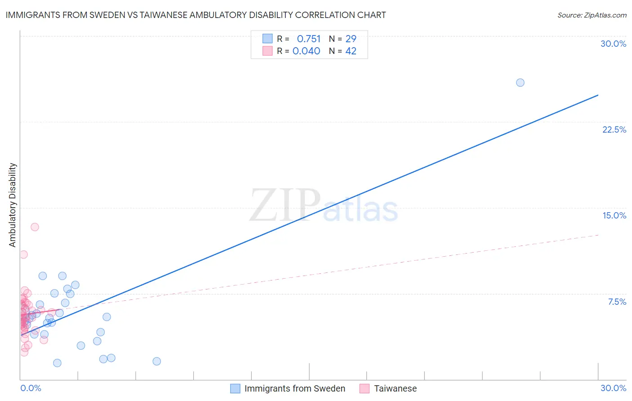This screenshot has width=632, height=401.
Task: Click the N = 29 value in legend
Action: [x=343, y=39]
